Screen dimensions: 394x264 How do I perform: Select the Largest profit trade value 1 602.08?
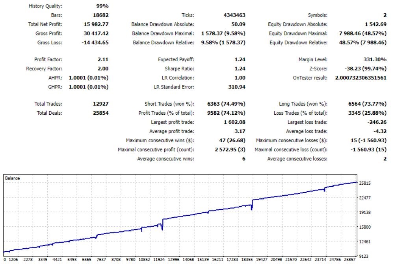click(232, 122)
